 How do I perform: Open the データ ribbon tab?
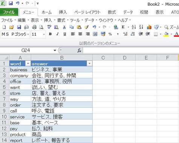click(x=128, y=12)
